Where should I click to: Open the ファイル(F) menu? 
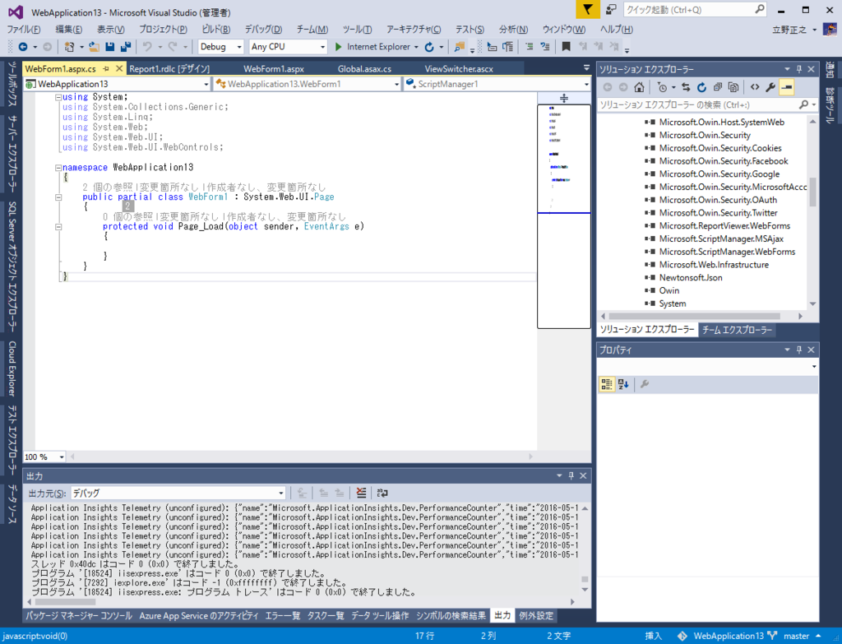click(24, 30)
